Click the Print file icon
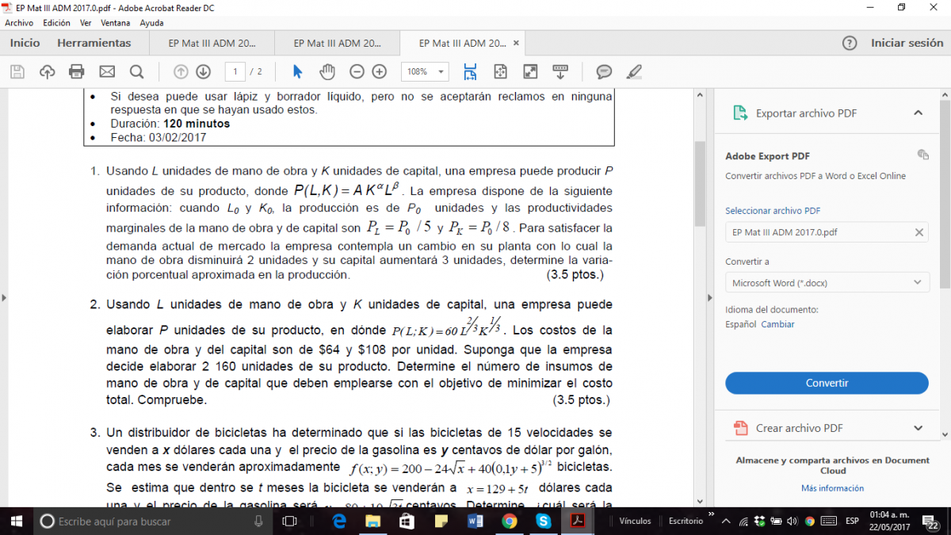 click(77, 72)
